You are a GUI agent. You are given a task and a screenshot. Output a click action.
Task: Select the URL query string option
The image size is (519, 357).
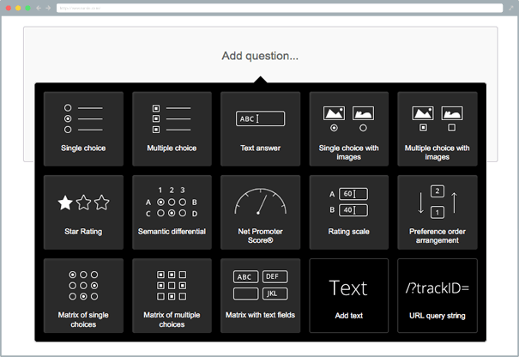[x=437, y=295]
